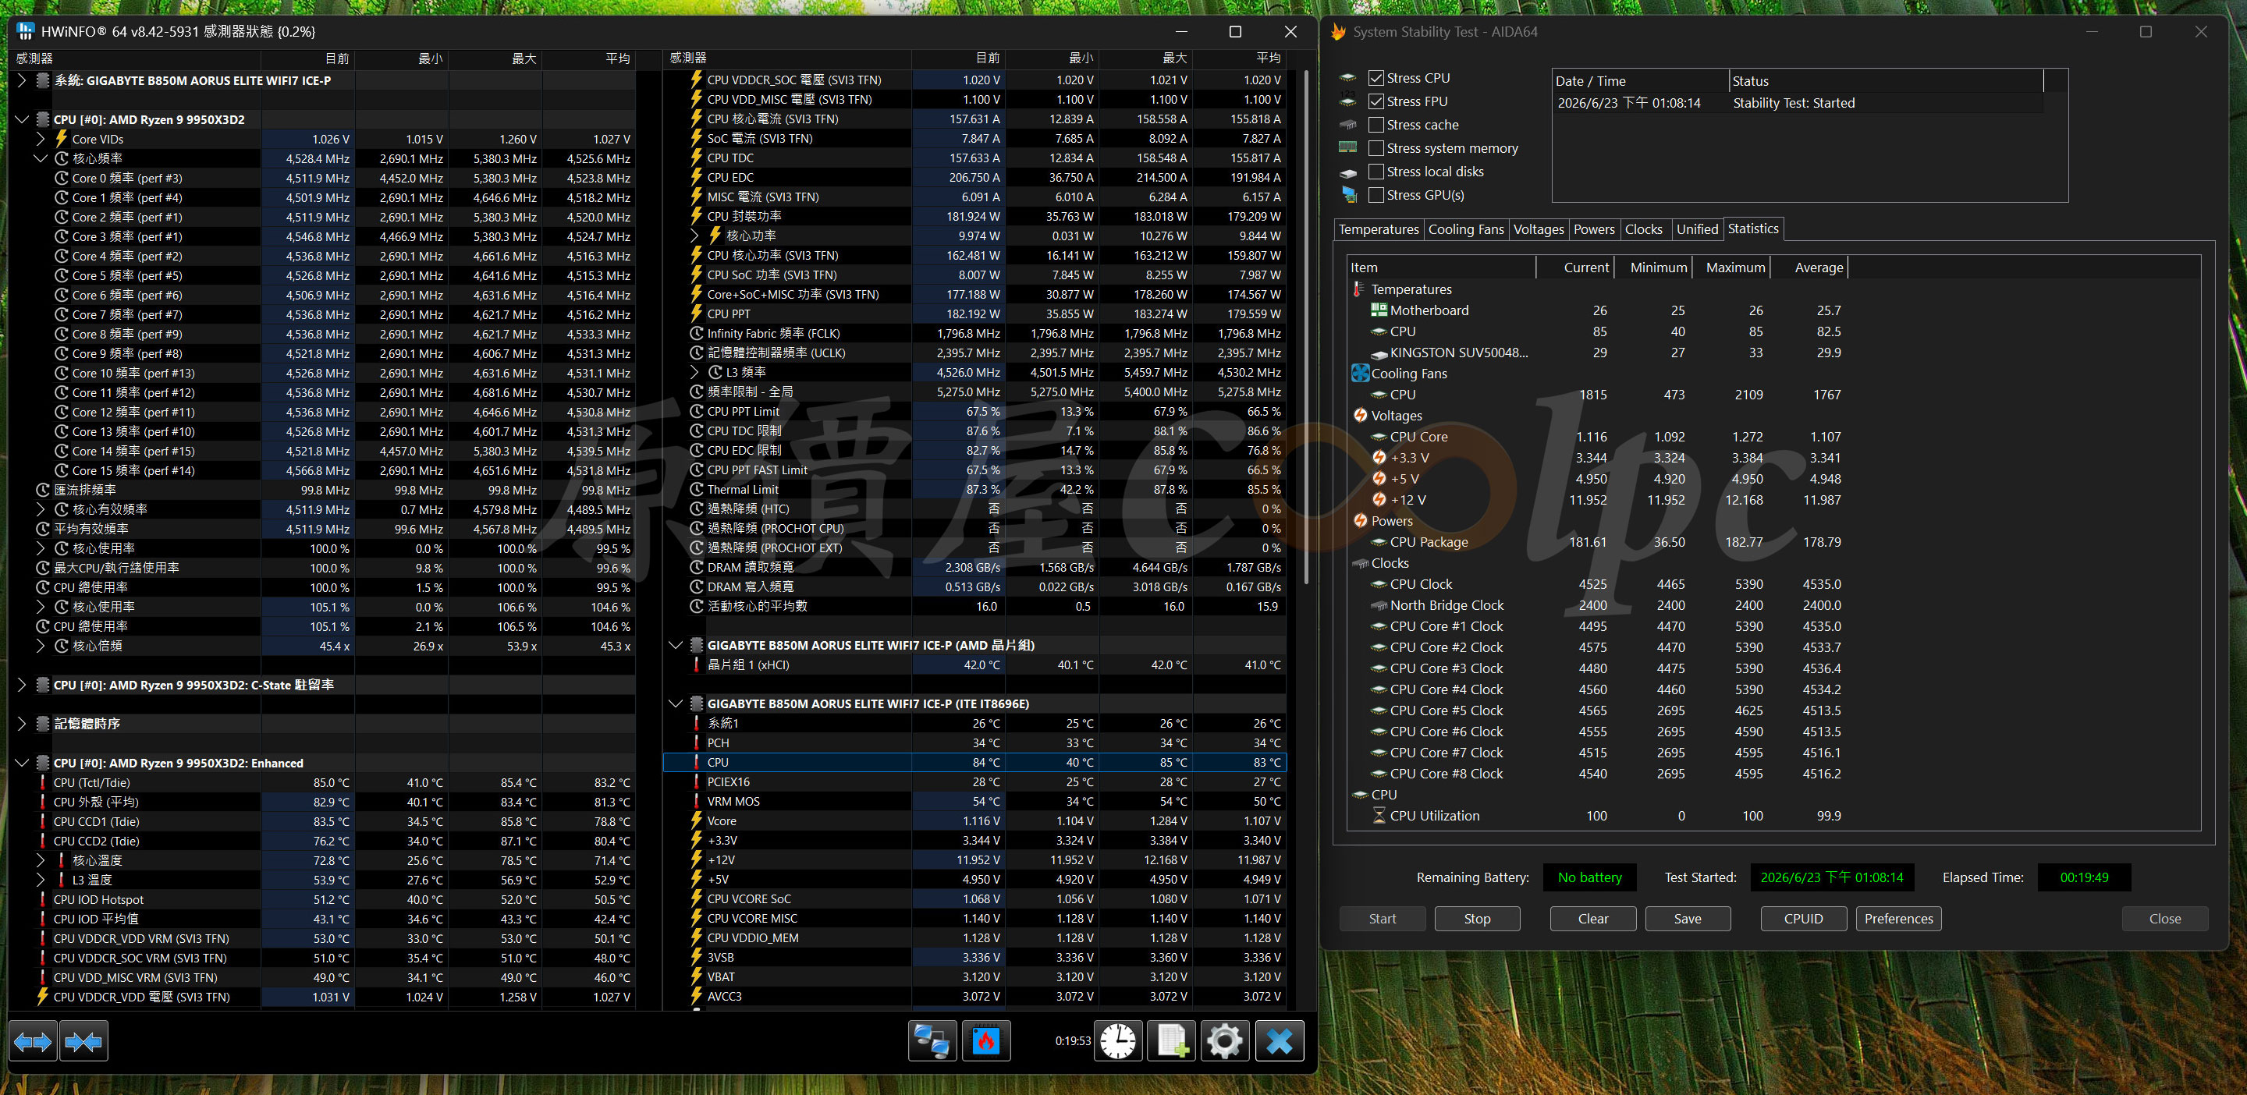Click Voltages group icon in AIDA64
This screenshot has width=2247, height=1095.
click(1360, 416)
